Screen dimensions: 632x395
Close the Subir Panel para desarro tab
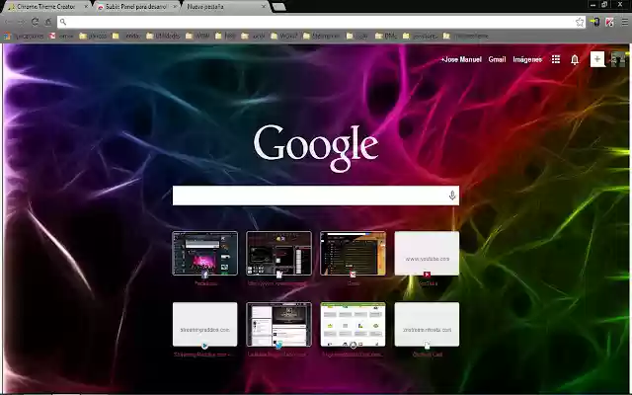(175, 7)
